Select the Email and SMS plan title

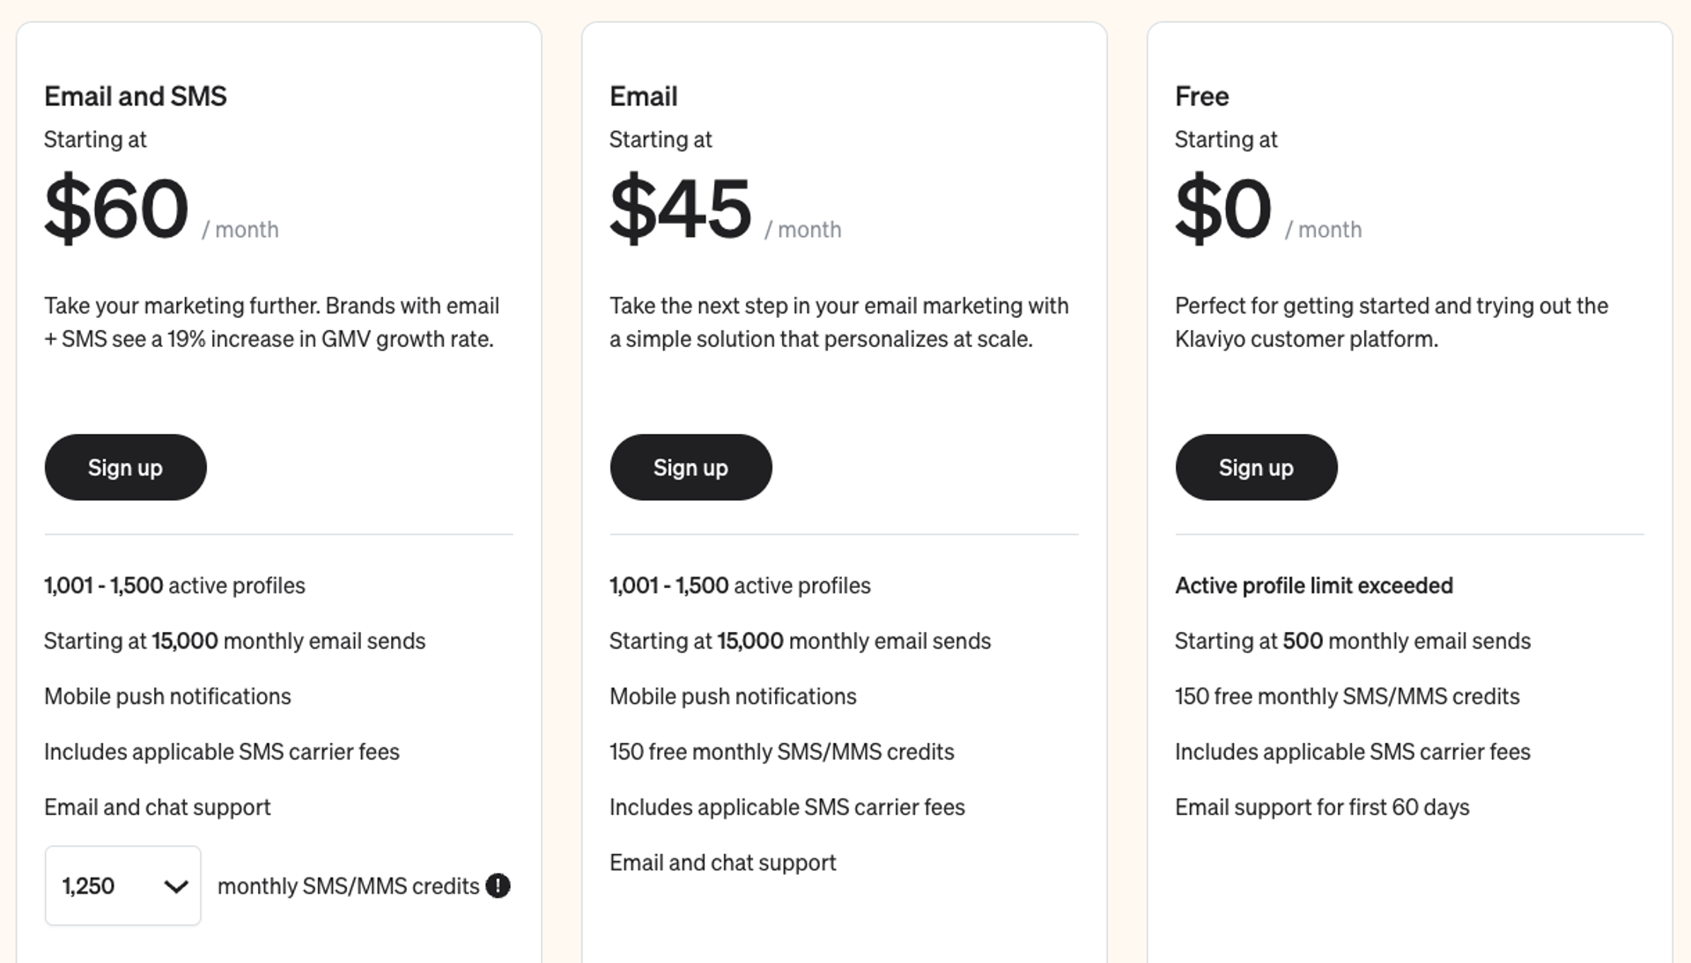[x=136, y=96]
